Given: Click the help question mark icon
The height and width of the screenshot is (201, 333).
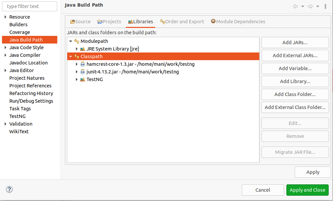Looking at the screenshot, I should tap(9, 189).
